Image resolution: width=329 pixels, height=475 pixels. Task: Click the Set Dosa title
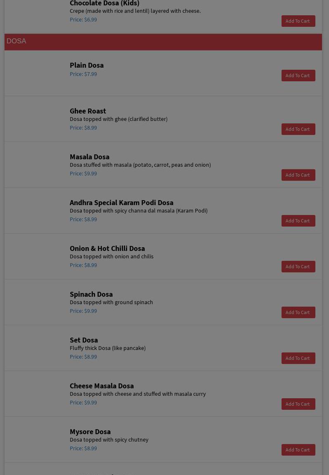click(84, 340)
